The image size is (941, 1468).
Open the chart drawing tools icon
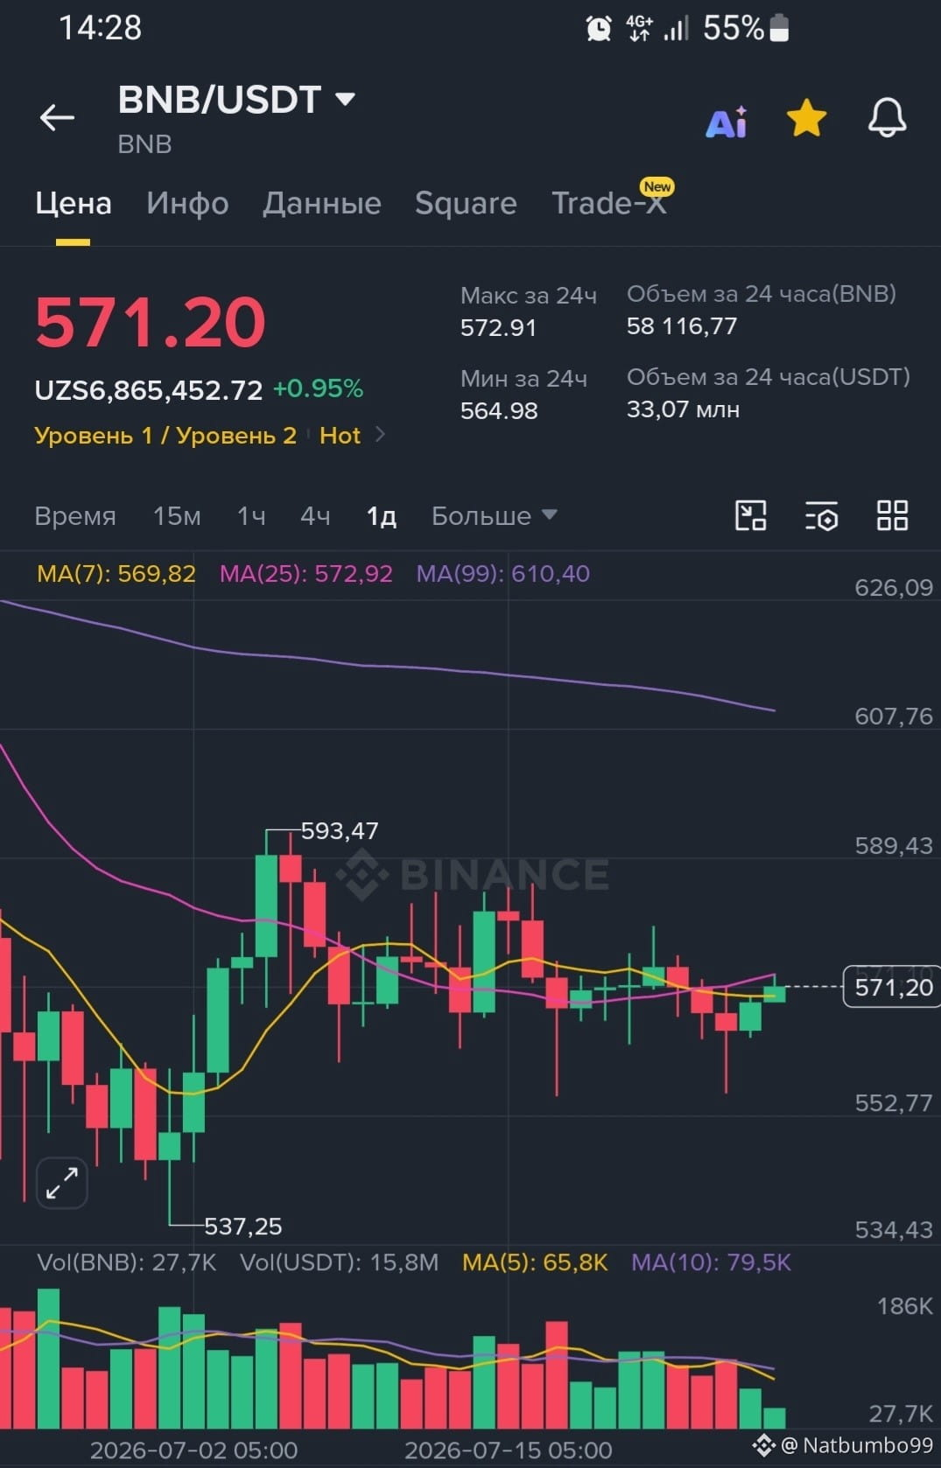tap(751, 515)
